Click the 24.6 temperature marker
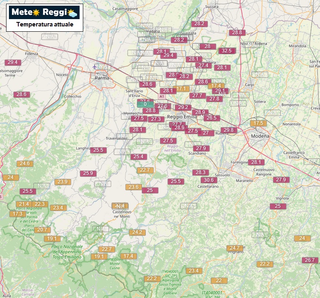Screen dimensions: 320x298 coord(24,163)
